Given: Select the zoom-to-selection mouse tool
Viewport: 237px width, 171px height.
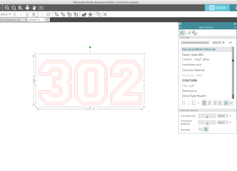Looking at the screenshot, I should click(x=20, y=8).
